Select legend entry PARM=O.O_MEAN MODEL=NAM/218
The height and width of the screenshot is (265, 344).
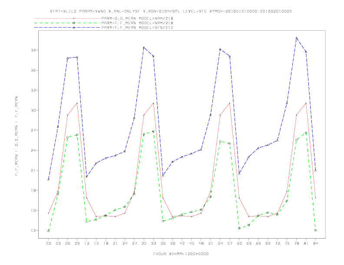(x=137, y=18)
